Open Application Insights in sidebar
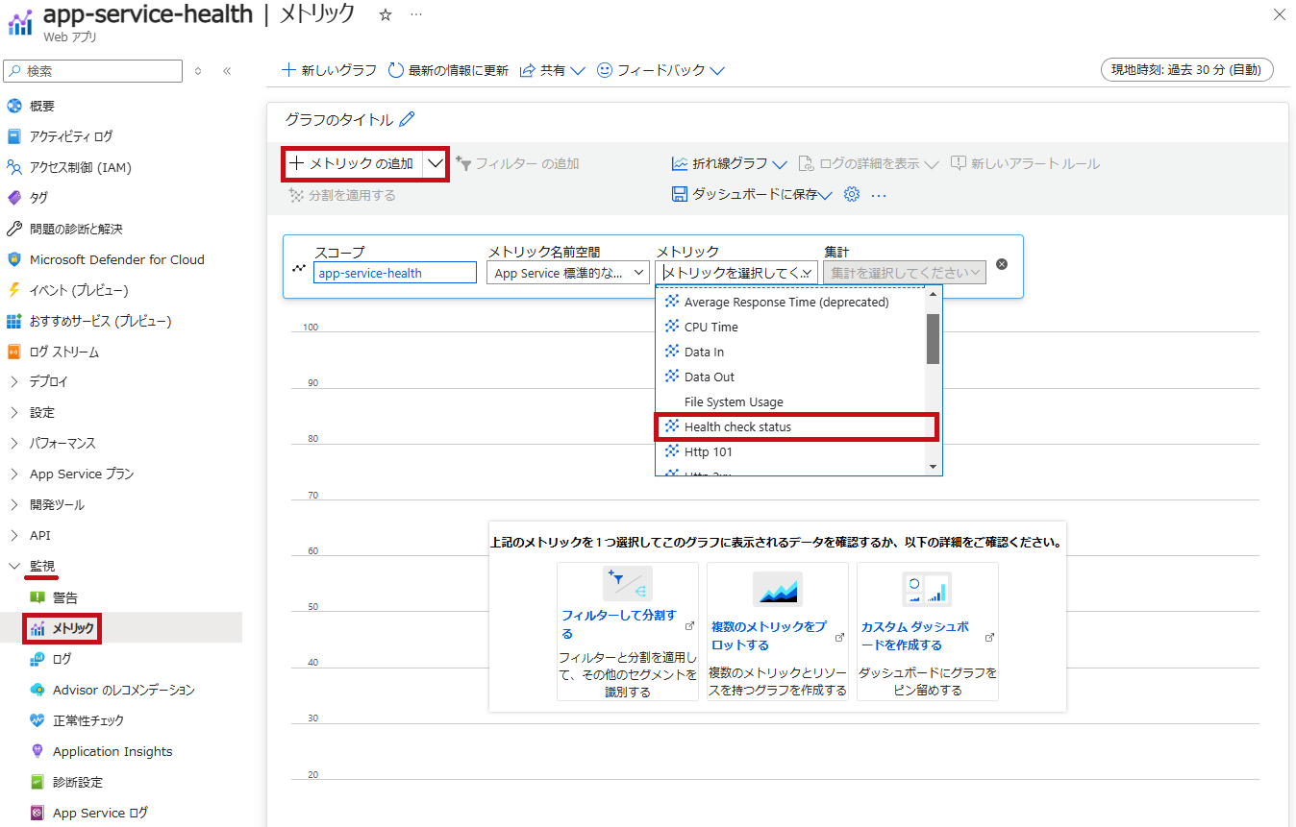 point(112,751)
